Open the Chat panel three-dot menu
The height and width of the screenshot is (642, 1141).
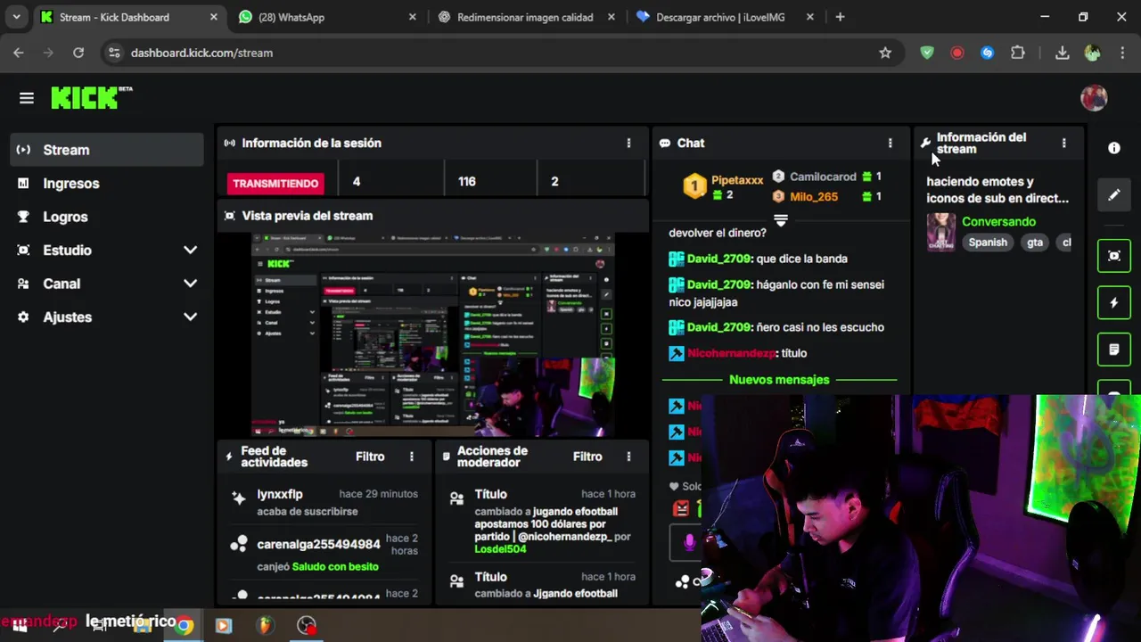coord(890,143)
